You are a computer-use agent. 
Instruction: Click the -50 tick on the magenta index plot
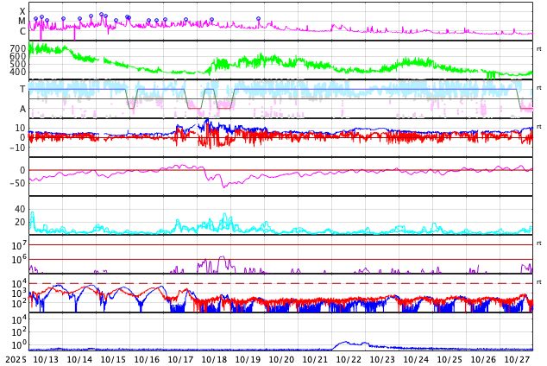tap(16, 183)
